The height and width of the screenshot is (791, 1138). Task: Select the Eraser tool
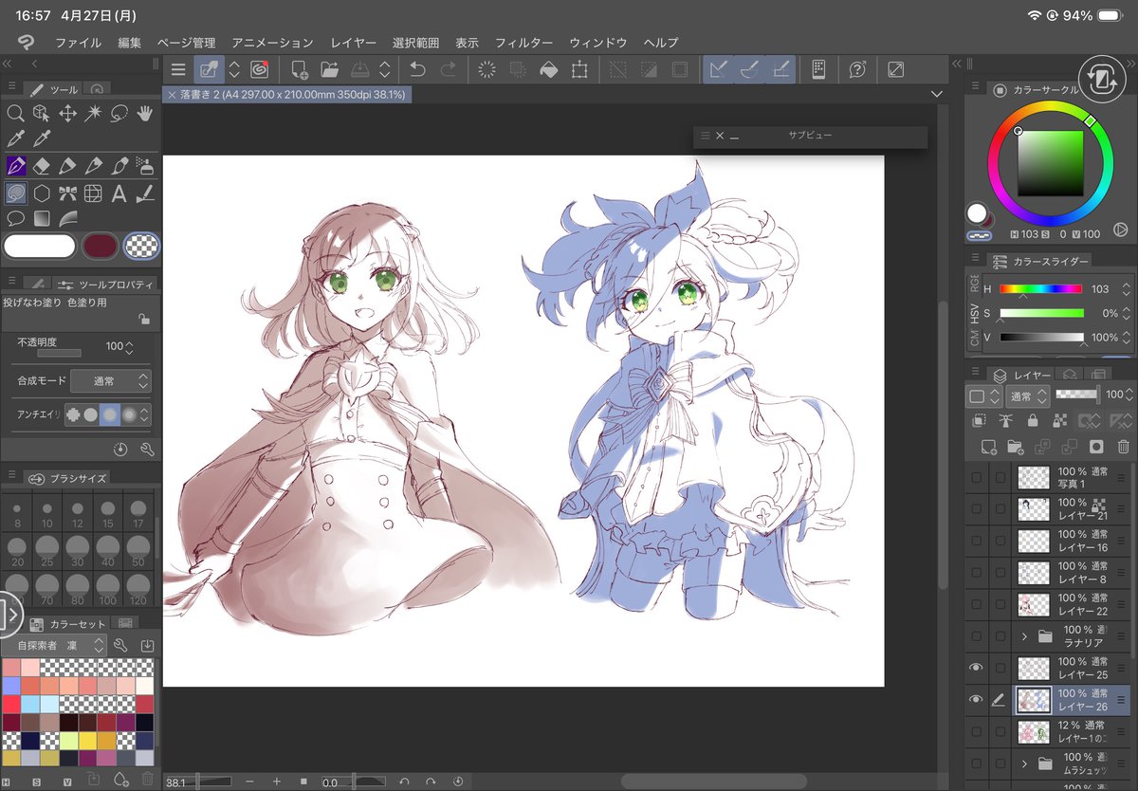(43, 165)
